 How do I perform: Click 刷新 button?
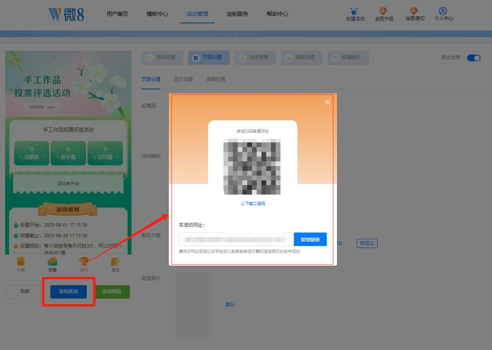pos(25,291)
